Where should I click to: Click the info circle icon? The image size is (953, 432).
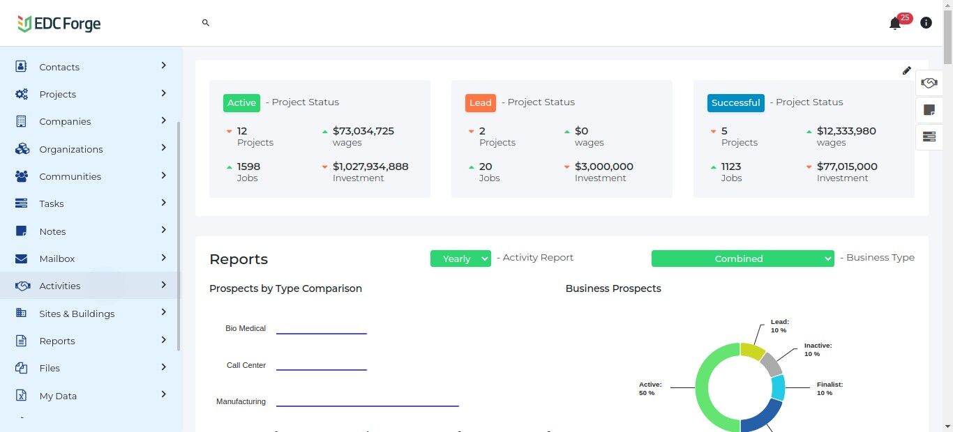click(926, 23)
